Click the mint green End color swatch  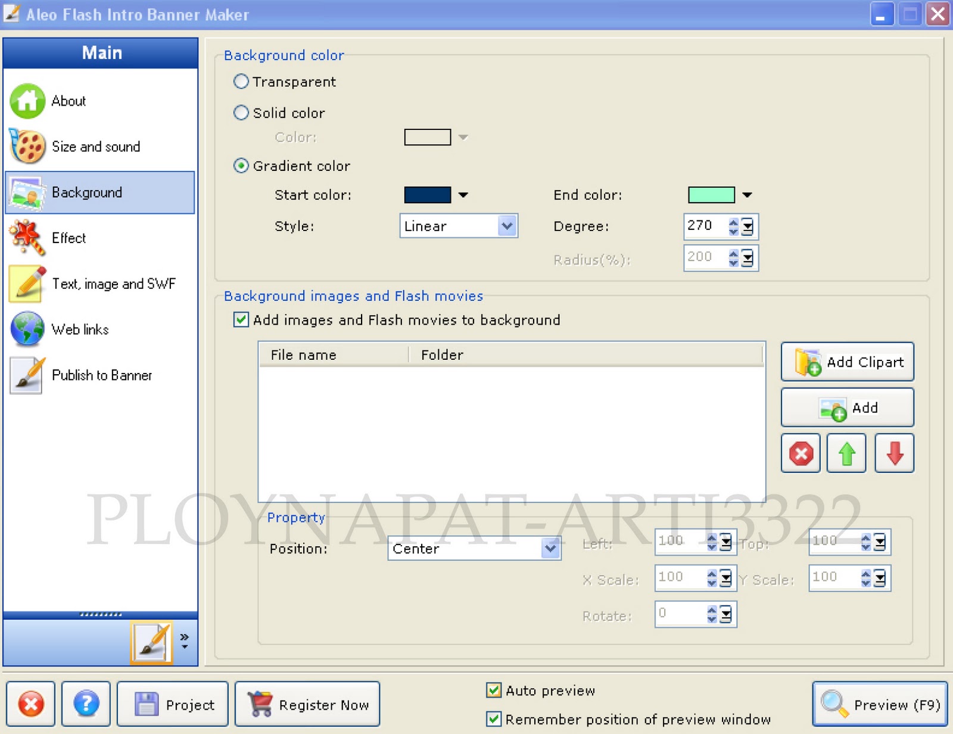(x=711, y=195)
